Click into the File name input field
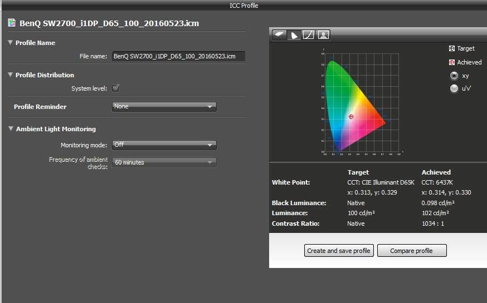The image size is (487, 303). click(x=178, y=56)
